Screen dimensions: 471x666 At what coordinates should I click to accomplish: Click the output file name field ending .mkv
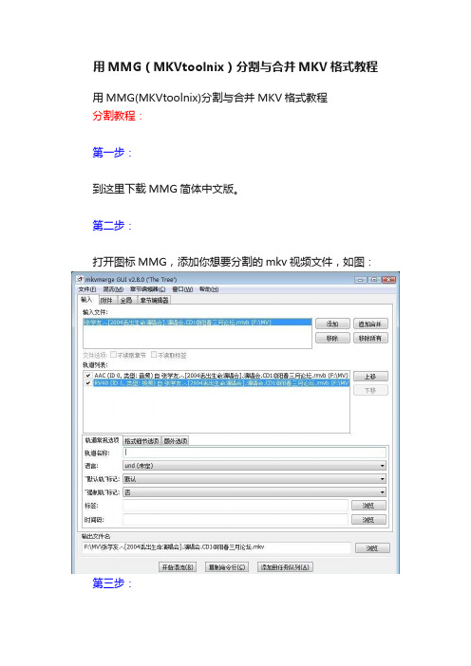click(x=217, y=547)
